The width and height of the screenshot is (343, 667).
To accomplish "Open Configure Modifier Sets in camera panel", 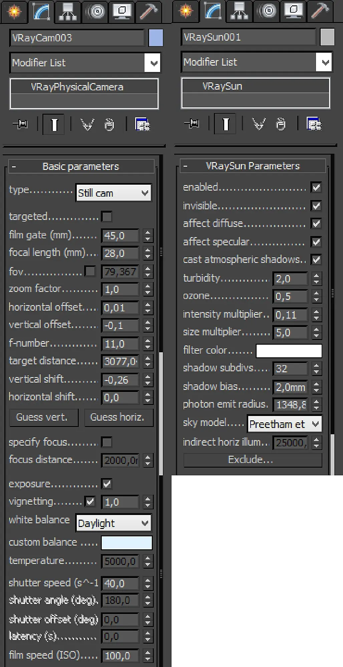I will pos(142,124).
